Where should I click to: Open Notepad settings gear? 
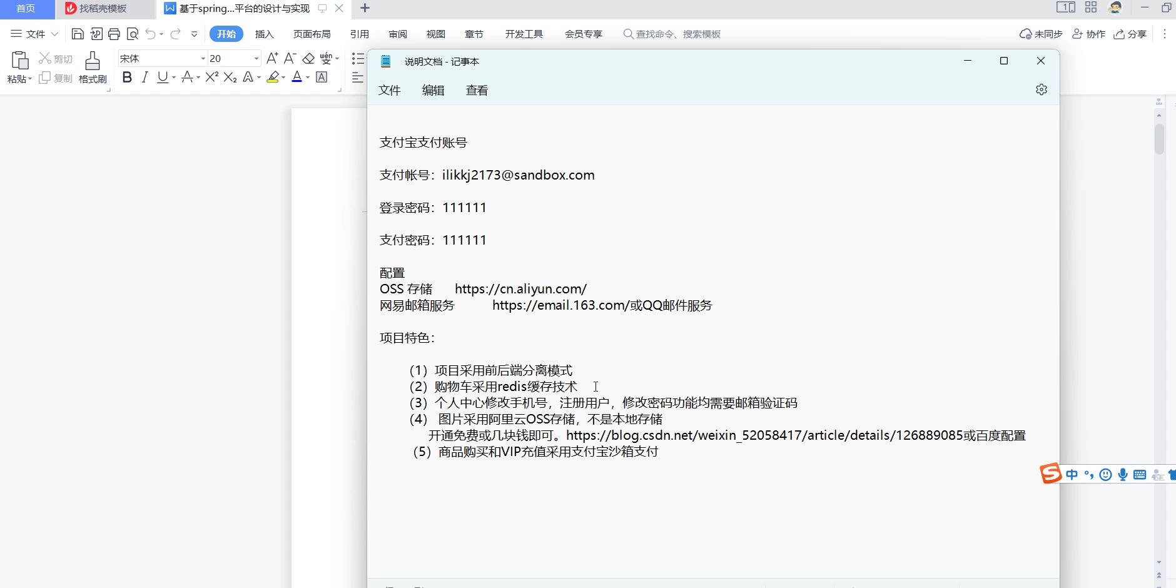coord(1042,89)
